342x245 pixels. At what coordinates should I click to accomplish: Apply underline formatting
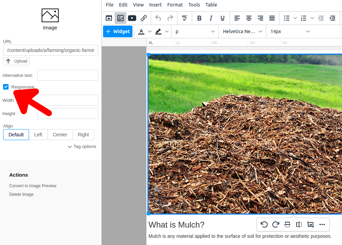tap(223, 18)
